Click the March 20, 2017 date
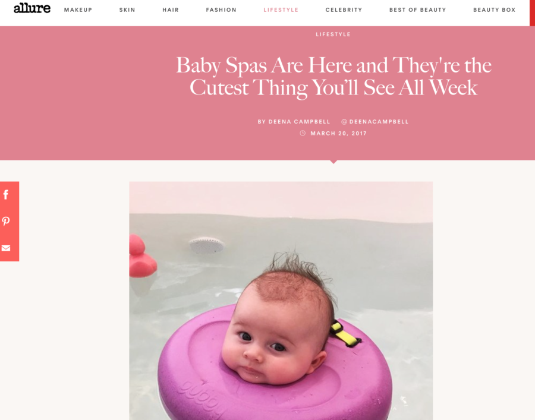535x420 pixels. pos(338,133)
